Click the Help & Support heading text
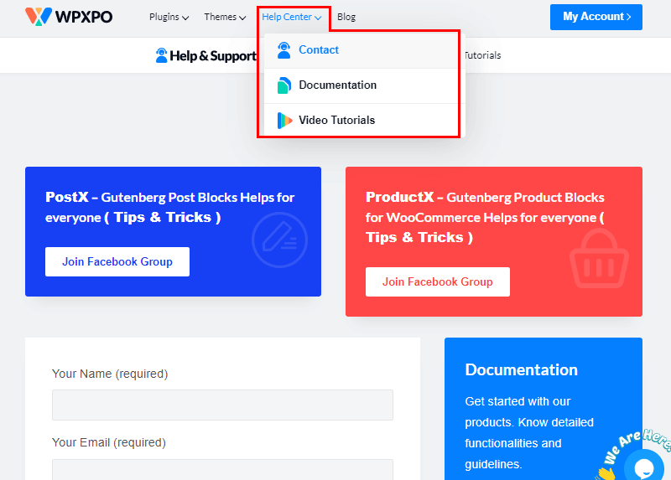Screen dimensions: 671x480 [x=213, y=56]
